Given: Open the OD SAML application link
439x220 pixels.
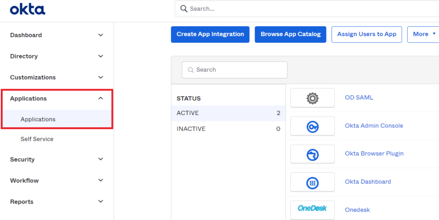Looking at the screenshot, I should 359,98.
